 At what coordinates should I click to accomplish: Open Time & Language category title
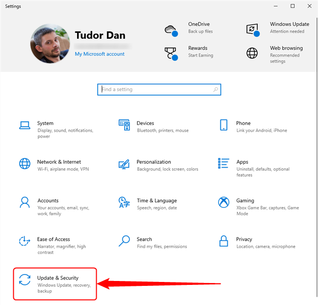pyautogui.click(x=157, y=201)
